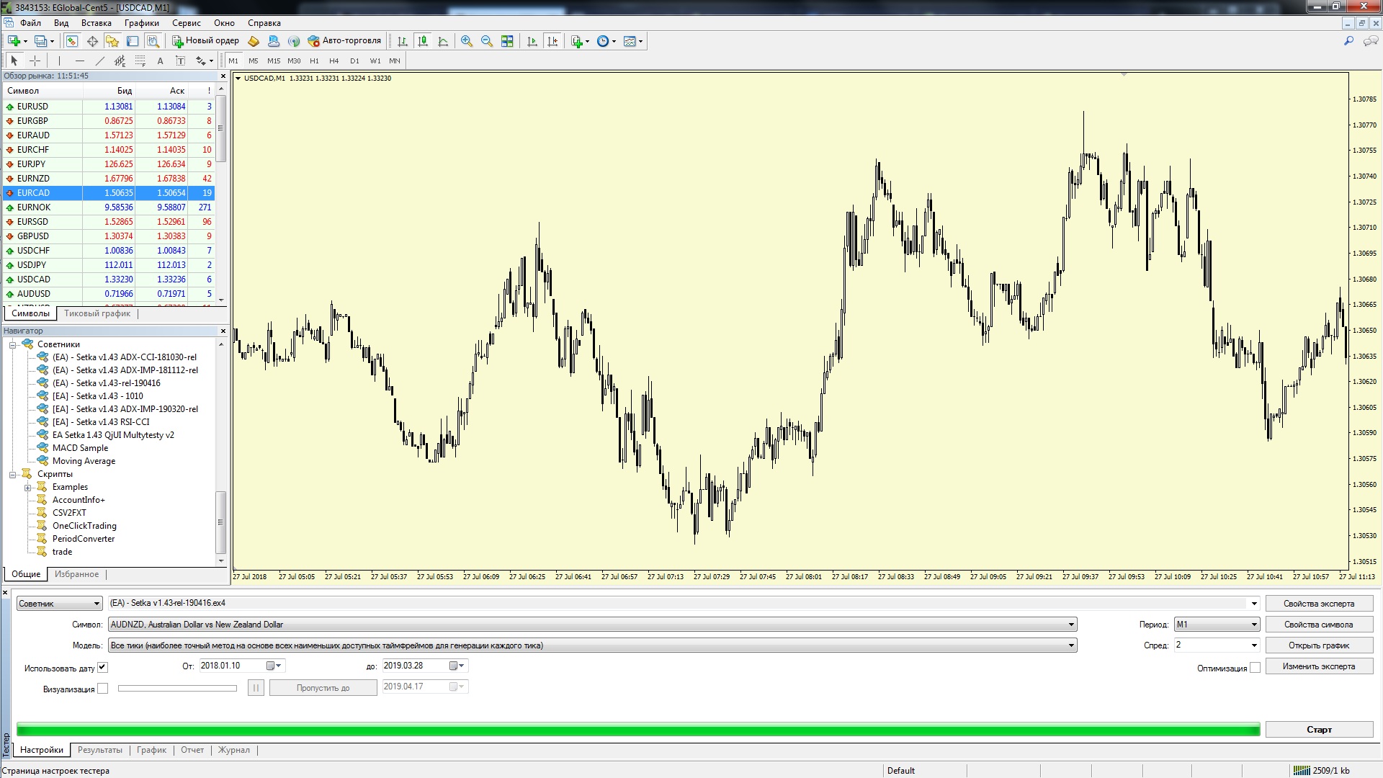Switch to the 'Журнал' tester tab
1383x778 pixels.
[233, 750]
